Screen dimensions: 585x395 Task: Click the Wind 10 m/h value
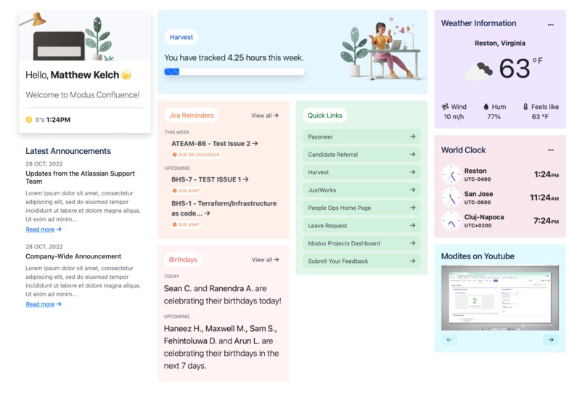click(454, 117)
